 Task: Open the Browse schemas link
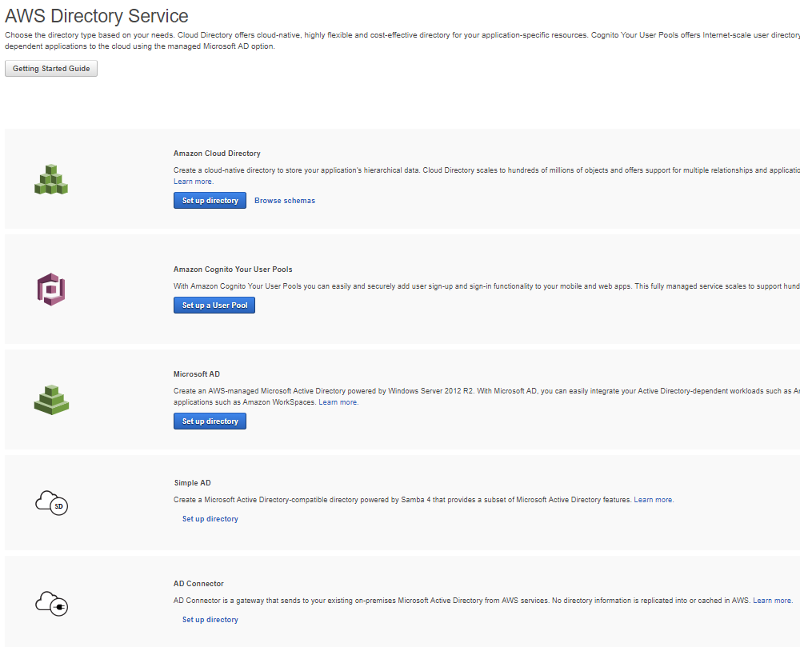285,201
